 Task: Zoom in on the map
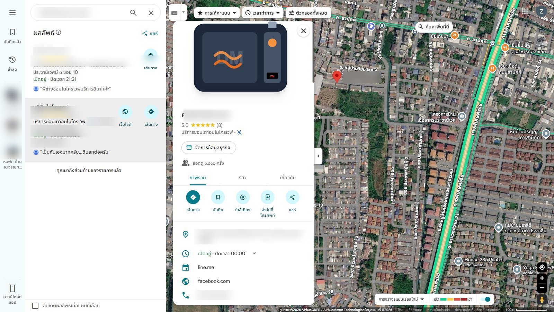(542, 278)
